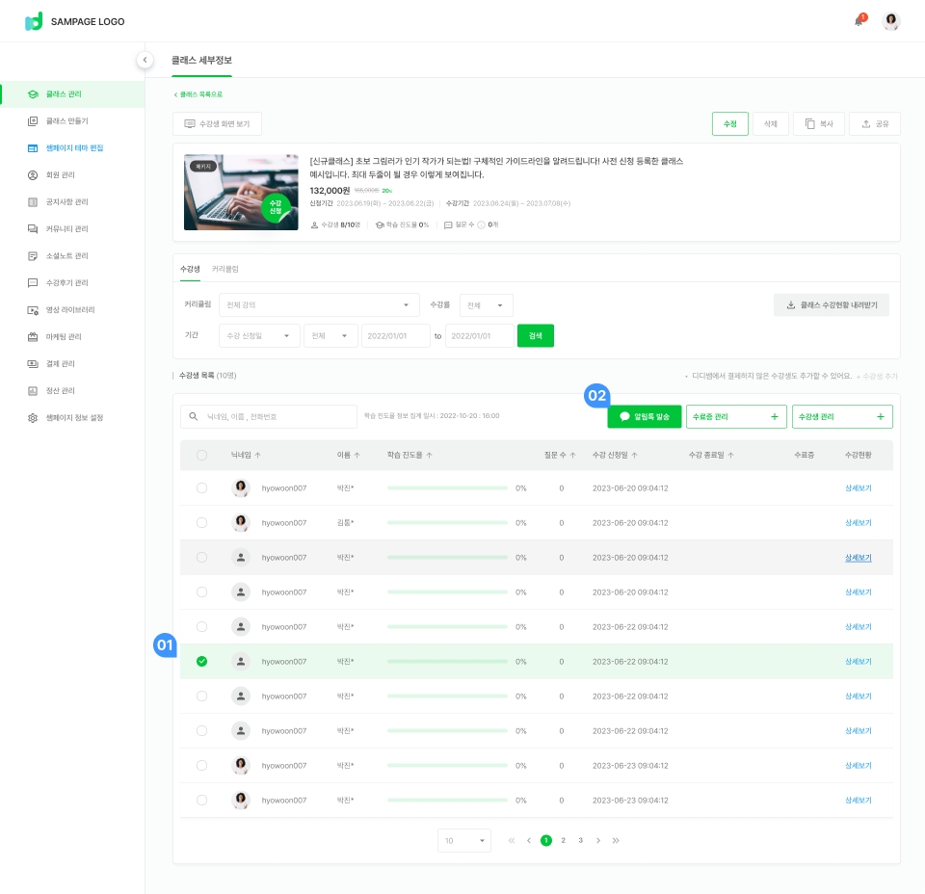Image resolution: width=925 pixels, height=894 pixels.
Task: Toggle the select-all checkbox in table header
Action: [201, 455]
